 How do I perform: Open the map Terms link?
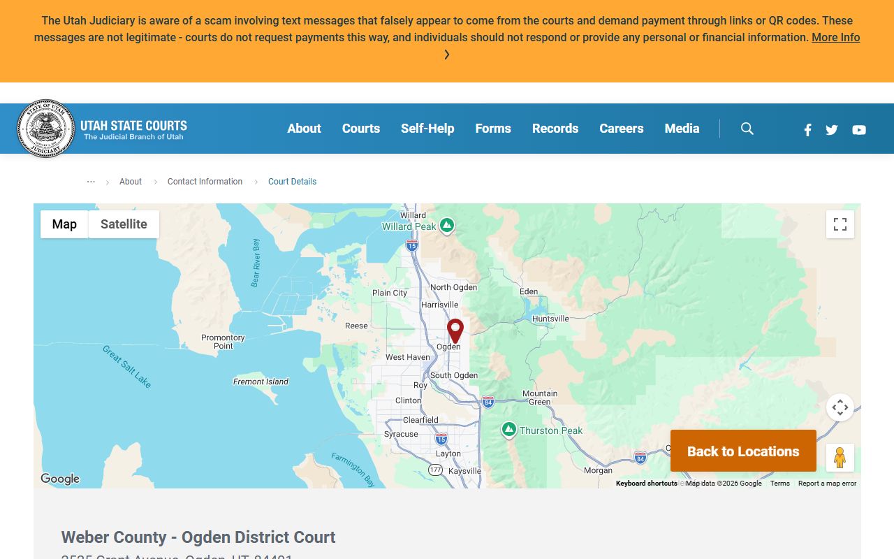click(x=780, y=484)
